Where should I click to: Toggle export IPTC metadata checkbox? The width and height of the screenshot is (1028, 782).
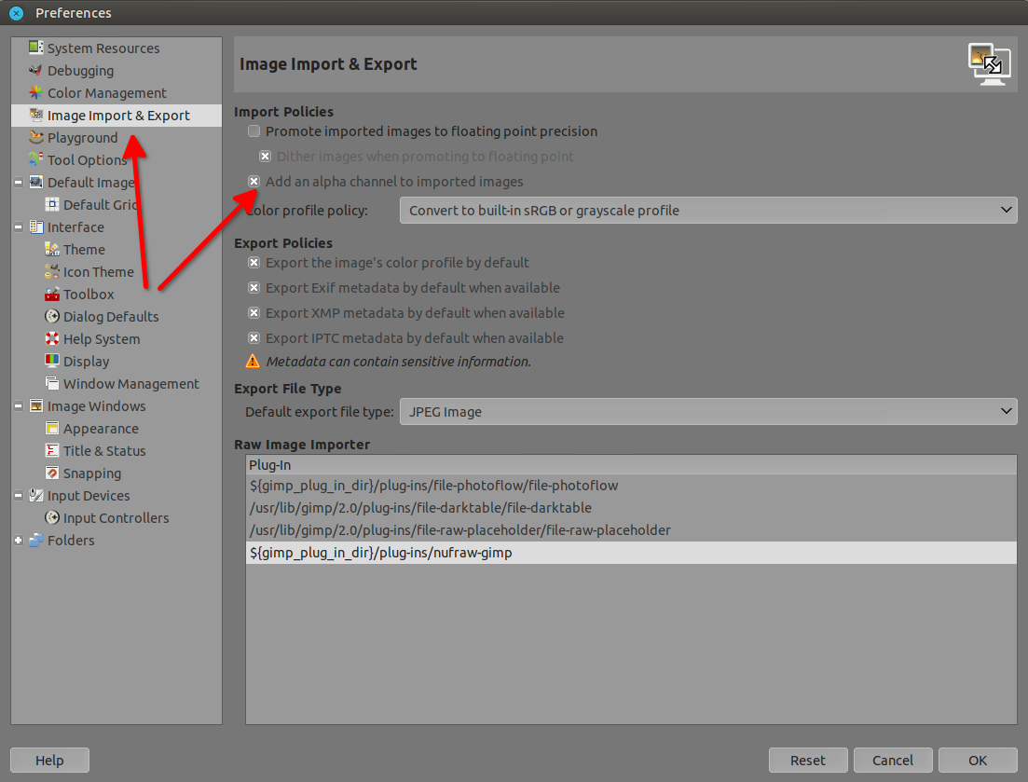pyautogui.click(x=254, y=337)
